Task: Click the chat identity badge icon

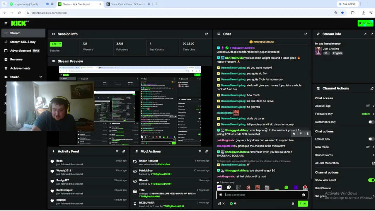Action: coord(221,195)
